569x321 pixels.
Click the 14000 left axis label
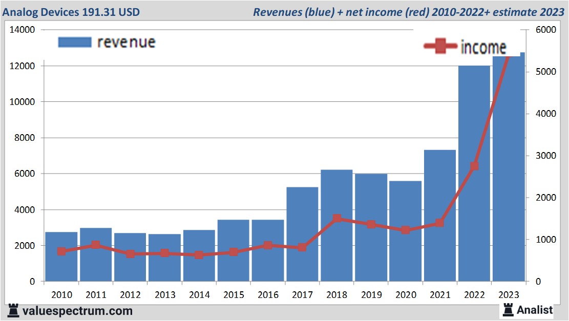(23, 30)
